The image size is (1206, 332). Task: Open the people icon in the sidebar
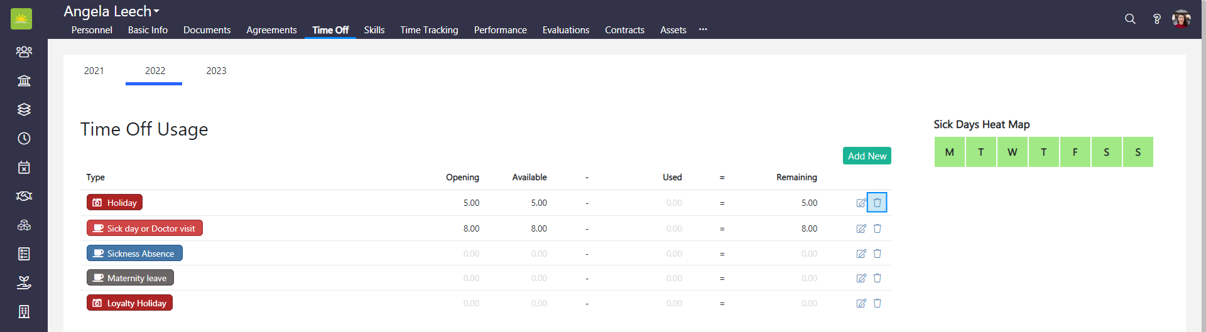(x=24, y=51)
